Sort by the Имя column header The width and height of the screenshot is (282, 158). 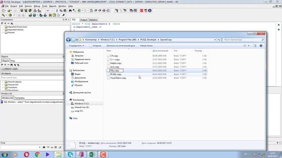(109, 51)
